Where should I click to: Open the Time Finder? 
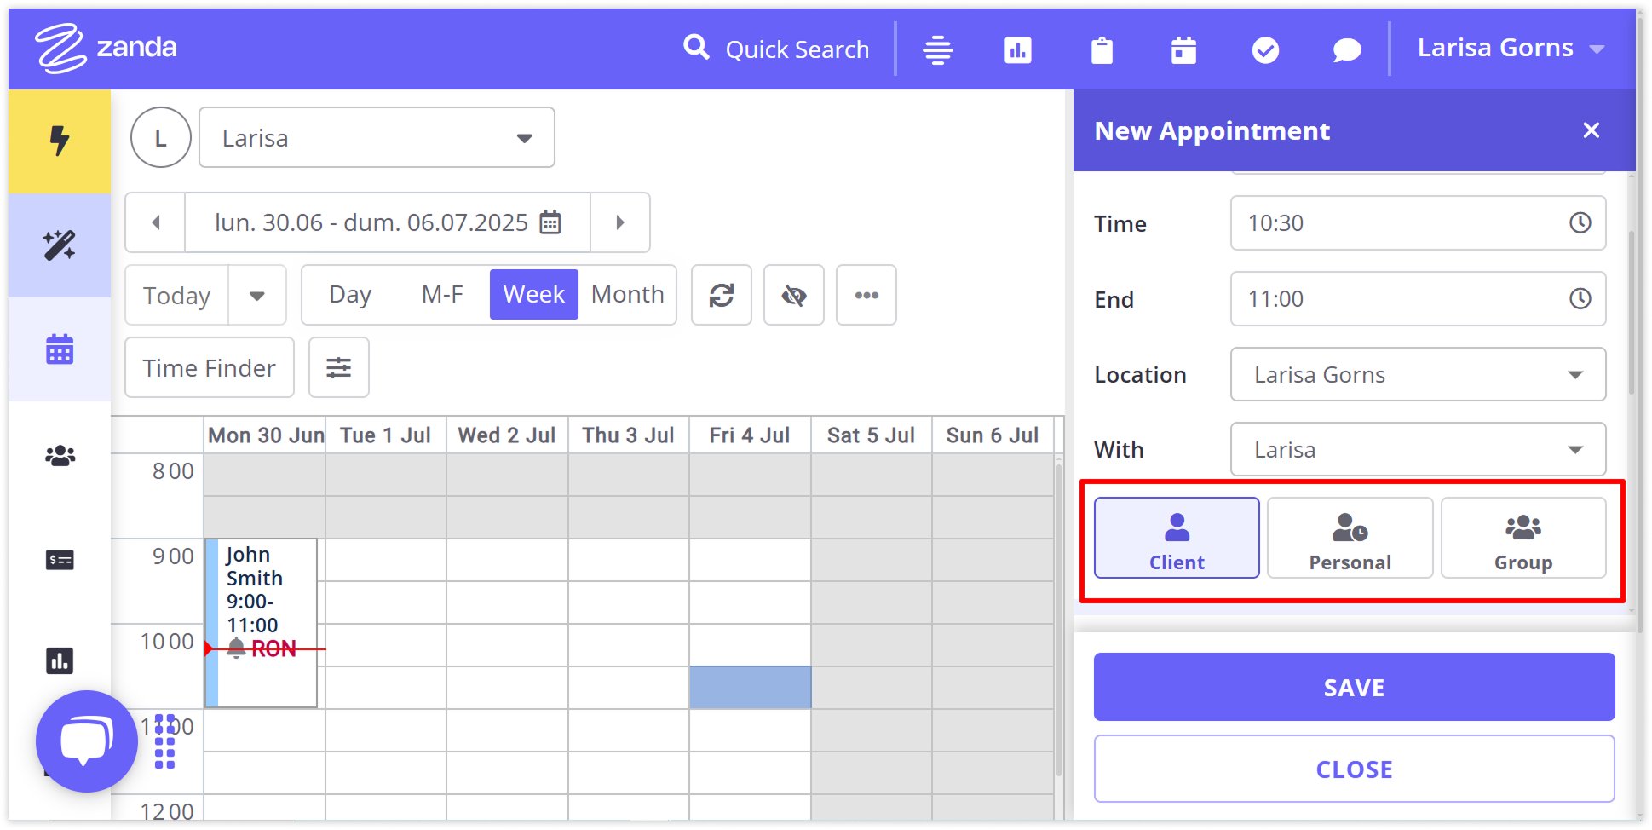click(210, 367)
